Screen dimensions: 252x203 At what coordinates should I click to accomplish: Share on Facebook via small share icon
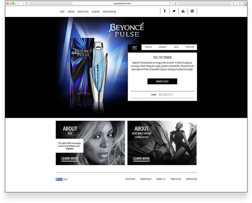point(160,94)
